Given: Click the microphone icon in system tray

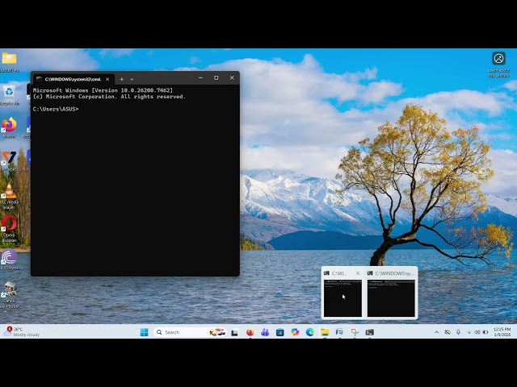Looking at the screenshot, I should coord(458,332).
